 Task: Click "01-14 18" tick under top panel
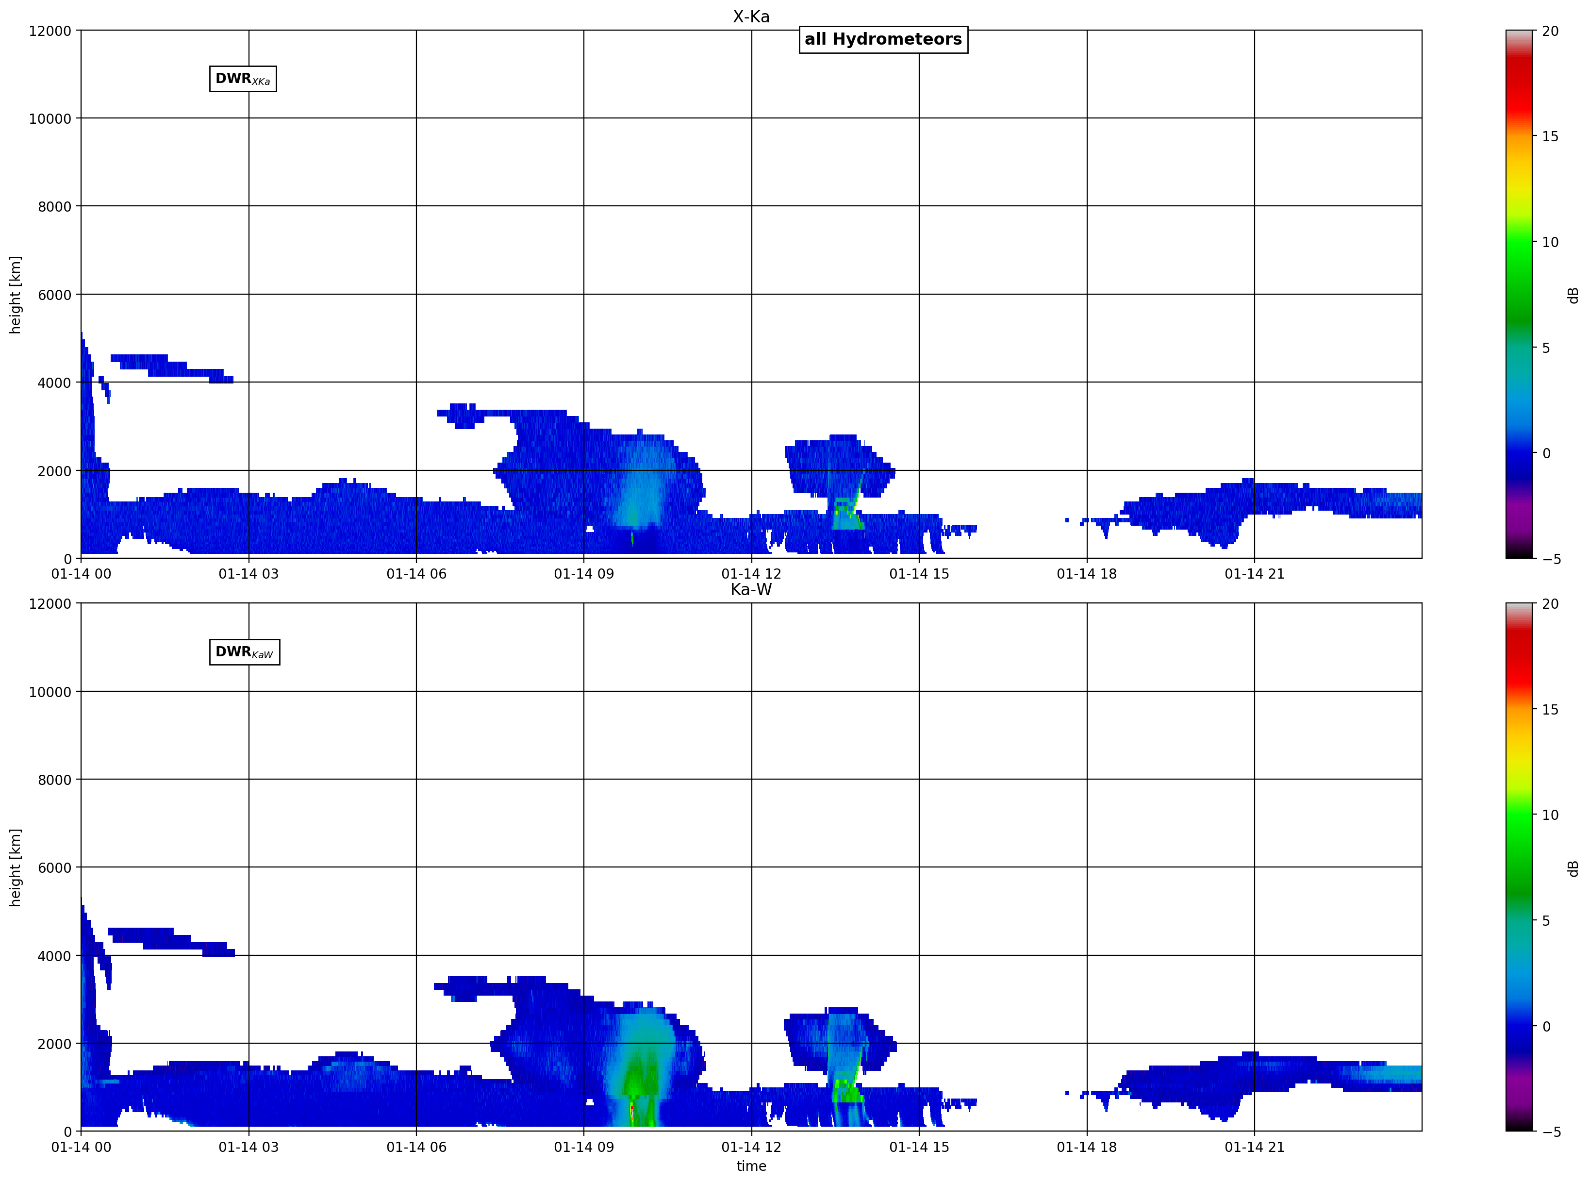1087,574
